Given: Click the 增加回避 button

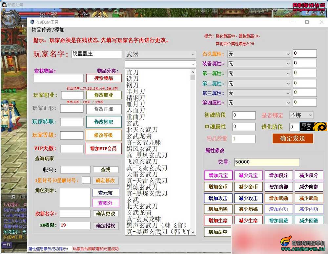Looking at the screenshot, I should click(278, 221).
